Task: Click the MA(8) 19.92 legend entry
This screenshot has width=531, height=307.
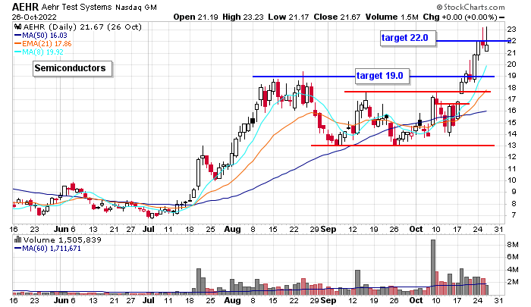Action: (39, 52)
